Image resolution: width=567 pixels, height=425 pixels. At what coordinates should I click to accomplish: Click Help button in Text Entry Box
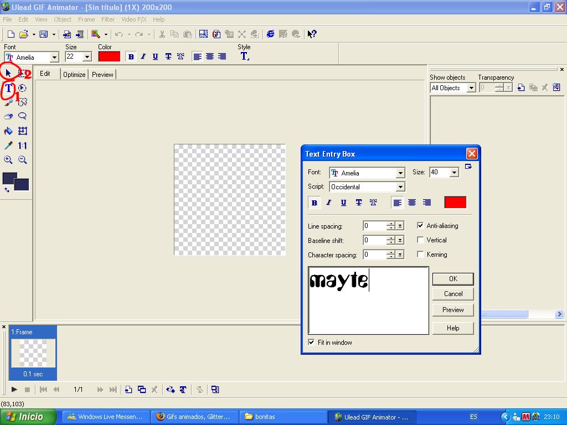coord(453,328)
